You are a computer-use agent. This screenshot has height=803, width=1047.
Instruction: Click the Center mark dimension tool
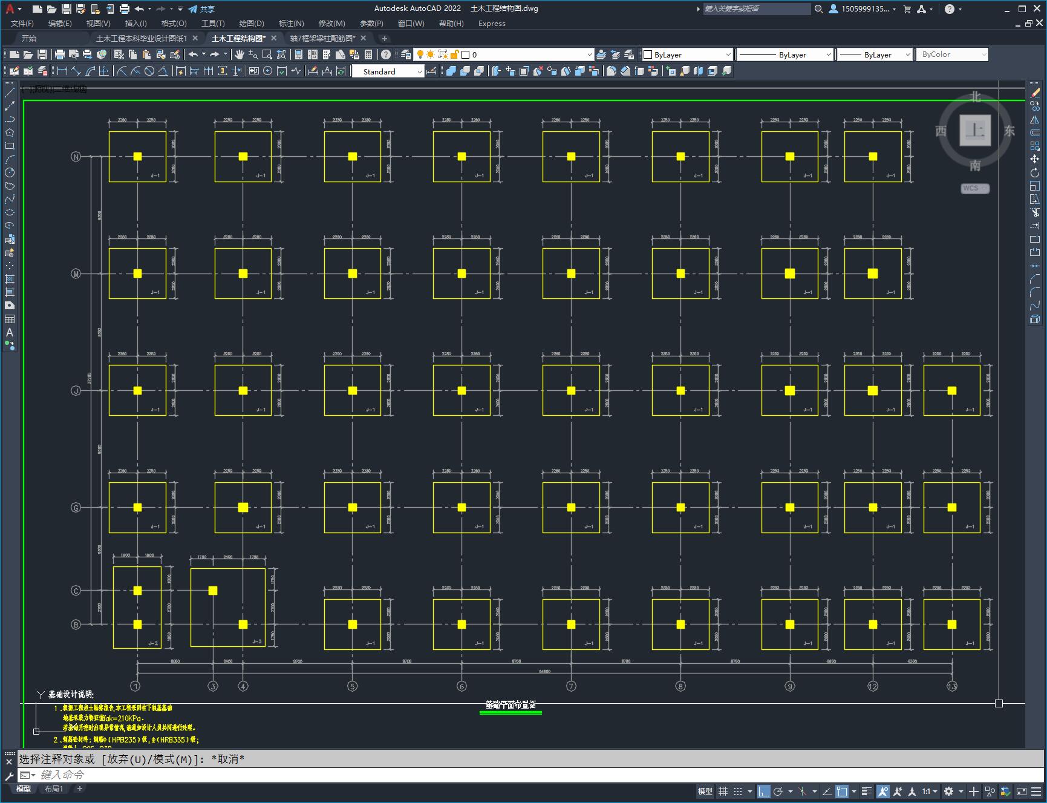(268, 71)
